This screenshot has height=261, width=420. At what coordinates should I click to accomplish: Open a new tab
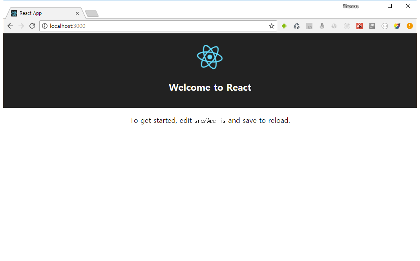tap(92, 13)
